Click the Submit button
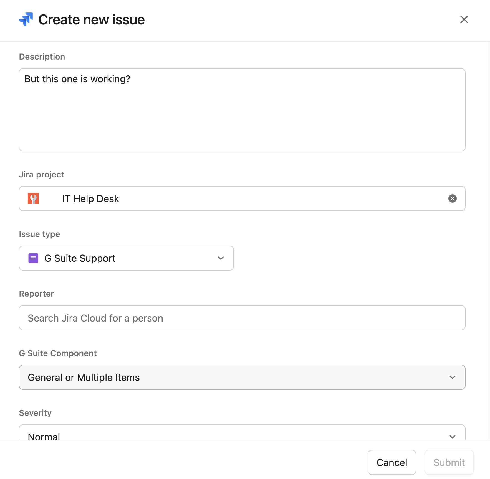The width and height of the screenshot is (490, 479). 449,462
